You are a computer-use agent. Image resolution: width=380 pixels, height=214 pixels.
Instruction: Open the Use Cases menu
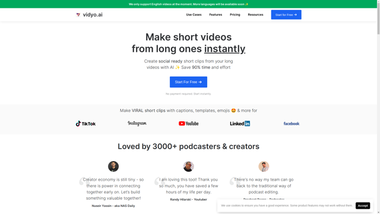pos(194,15)
